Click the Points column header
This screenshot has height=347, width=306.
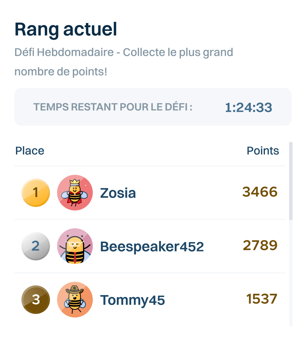pyautogui.click(x=263, y=151)
